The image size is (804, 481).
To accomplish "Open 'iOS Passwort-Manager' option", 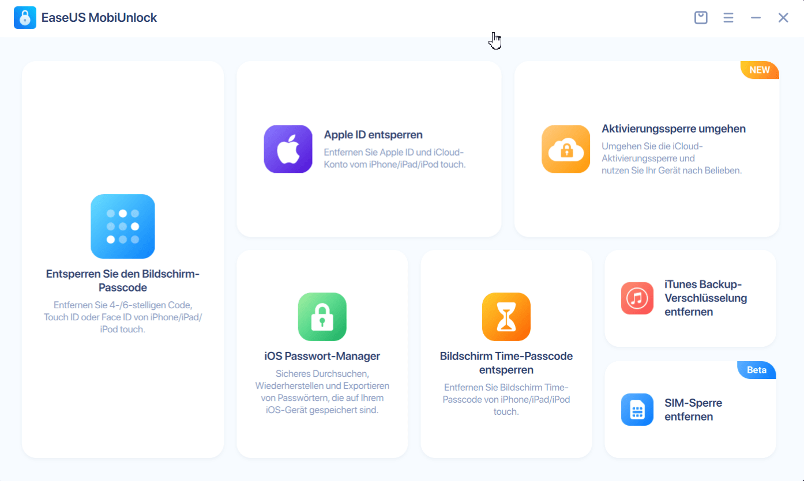I will click(x=322, y=356).
